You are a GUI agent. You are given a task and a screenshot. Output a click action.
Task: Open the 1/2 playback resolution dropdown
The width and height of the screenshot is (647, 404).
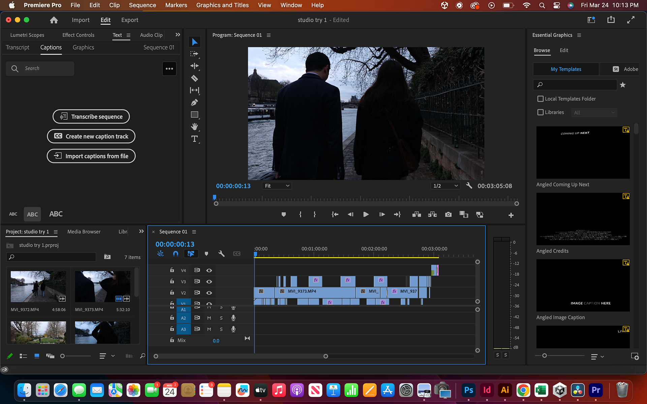[445, 186]
